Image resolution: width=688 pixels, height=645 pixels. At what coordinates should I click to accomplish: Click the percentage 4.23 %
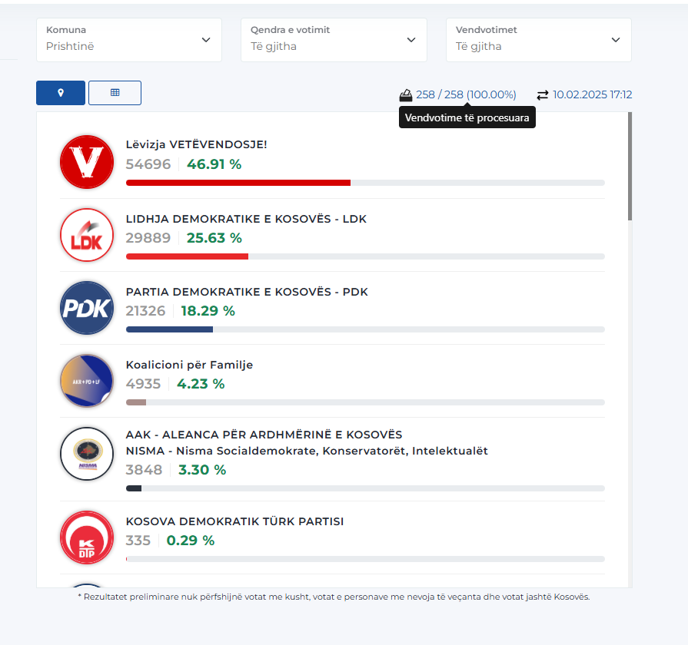(x=201, y=384)
